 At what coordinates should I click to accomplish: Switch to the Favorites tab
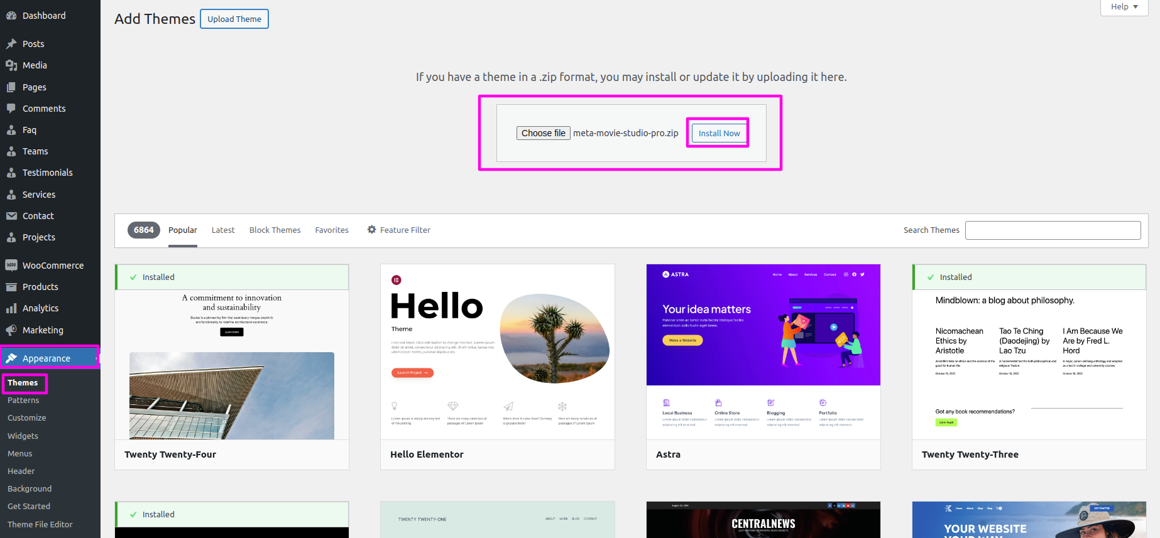click(x=332, y=230)
